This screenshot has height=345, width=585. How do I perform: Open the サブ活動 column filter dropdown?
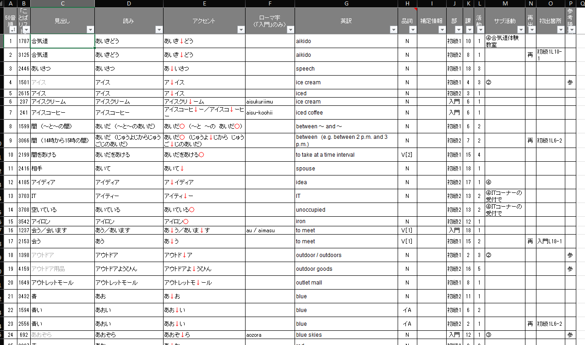click(x=520, y=30)
